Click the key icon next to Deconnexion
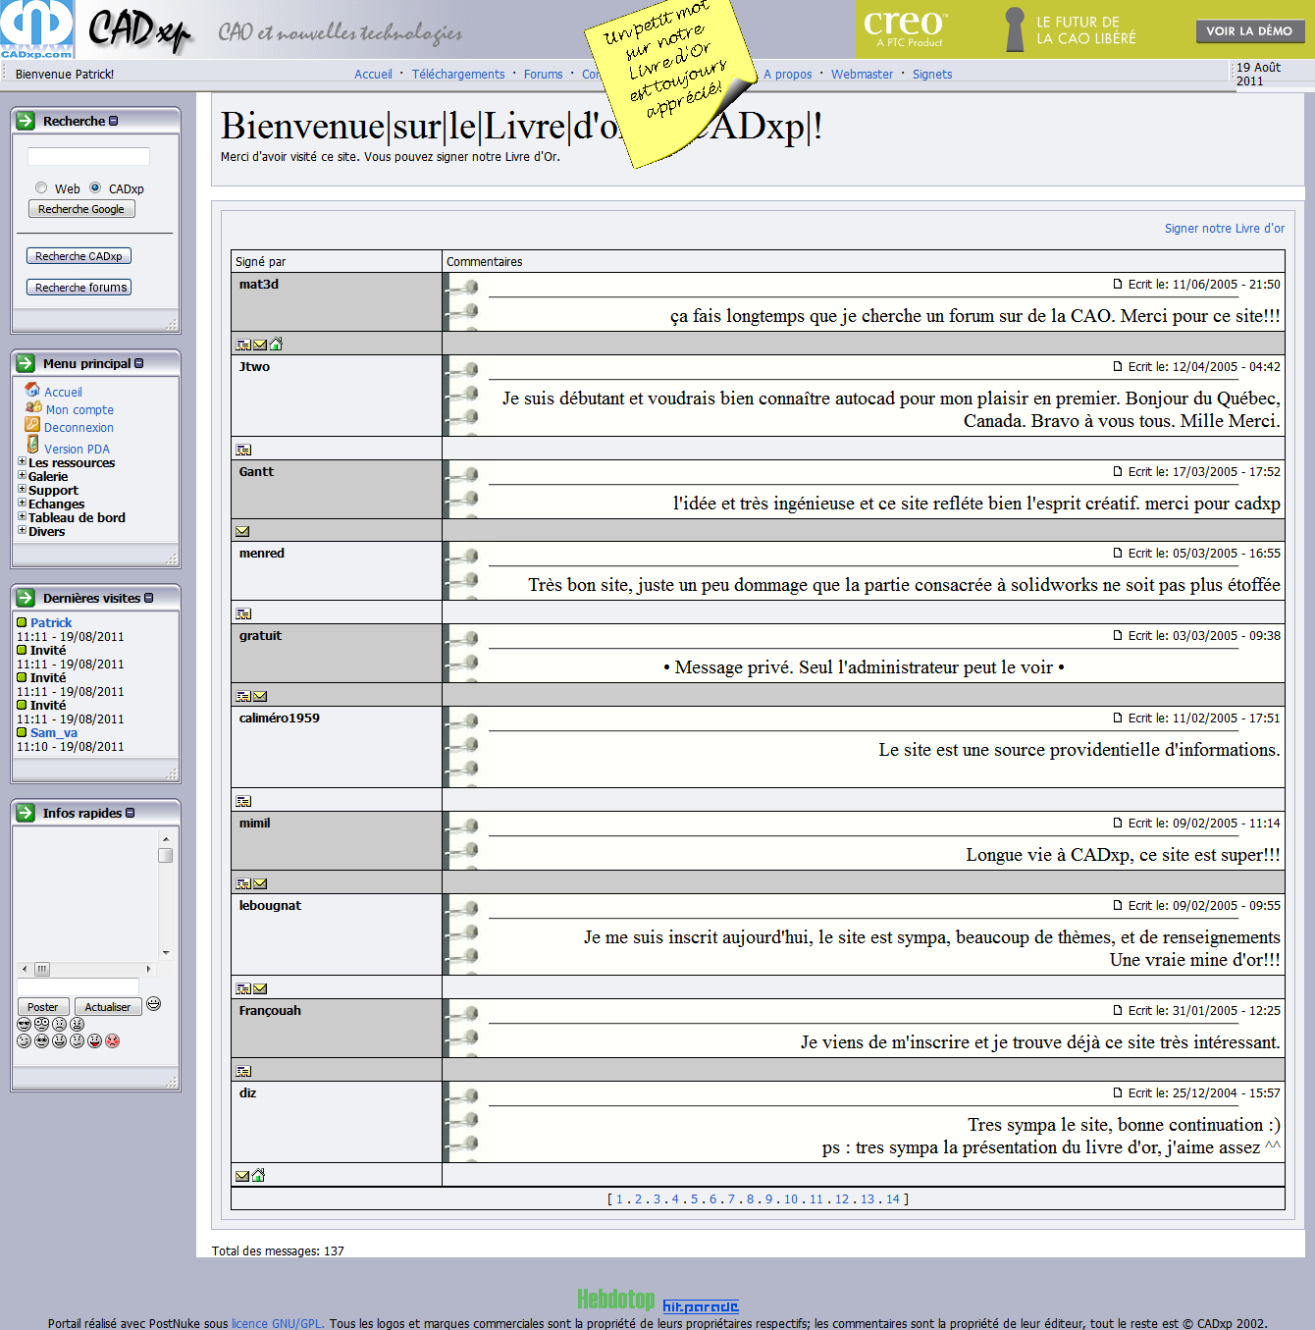Screen dimensions: 1315x1330 [x=32, y=426]
